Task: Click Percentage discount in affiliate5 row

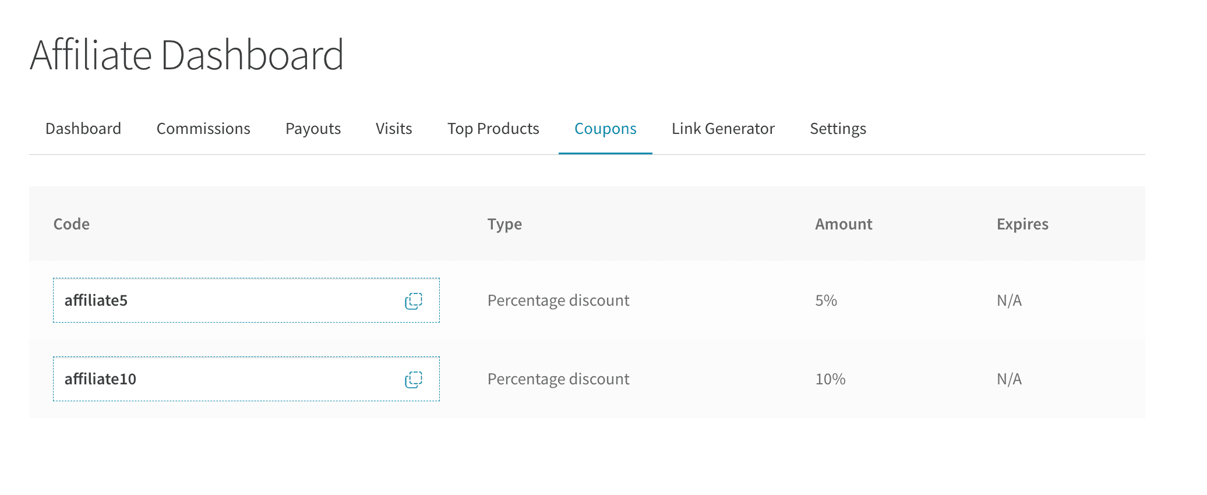Action: point(558,300)
